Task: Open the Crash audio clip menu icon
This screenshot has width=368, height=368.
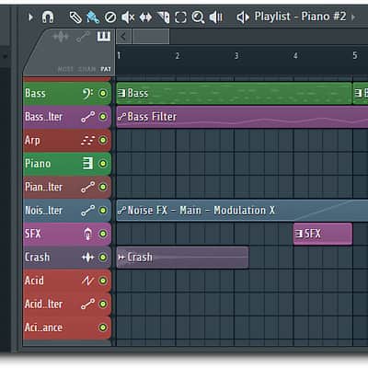Action: tap(121, 258)
